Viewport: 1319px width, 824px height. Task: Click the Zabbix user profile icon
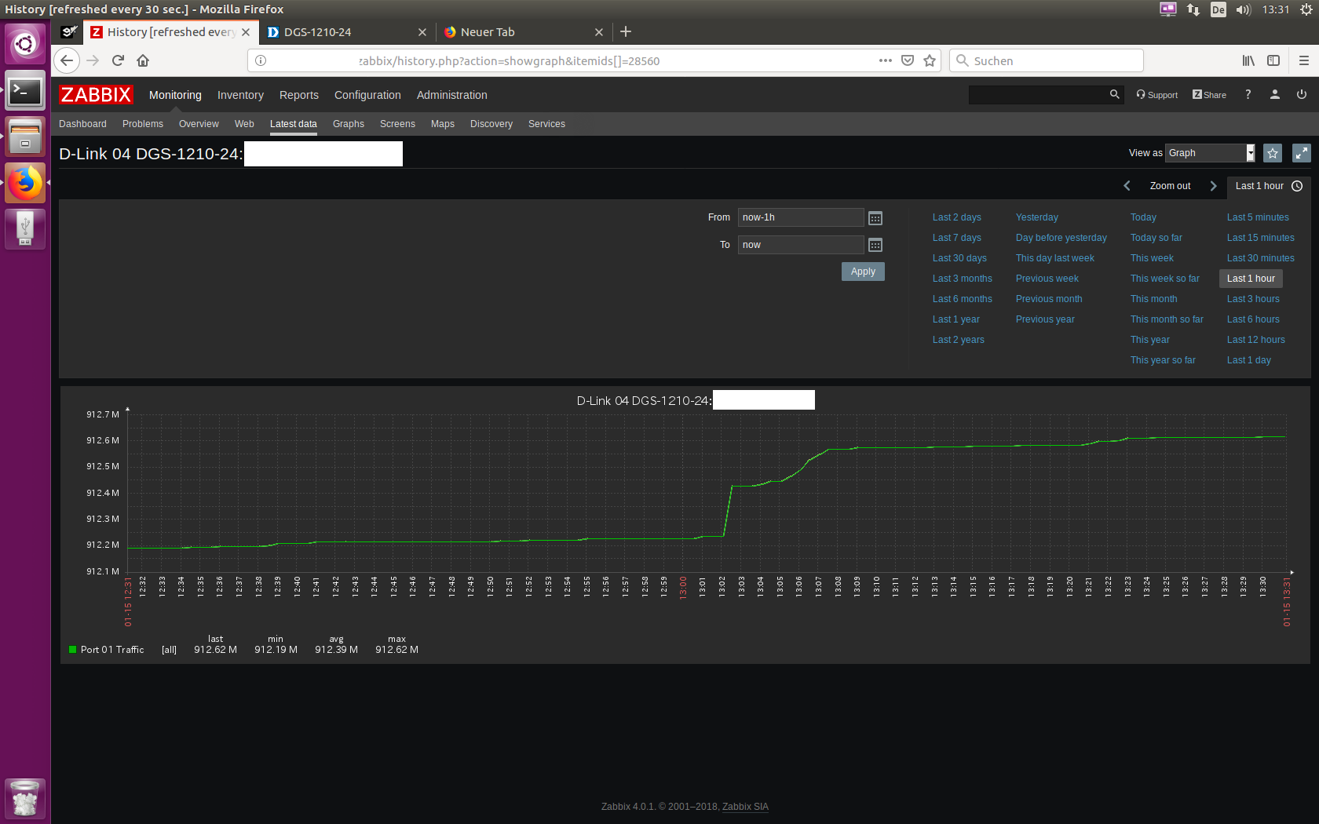tap(1274, 95)
